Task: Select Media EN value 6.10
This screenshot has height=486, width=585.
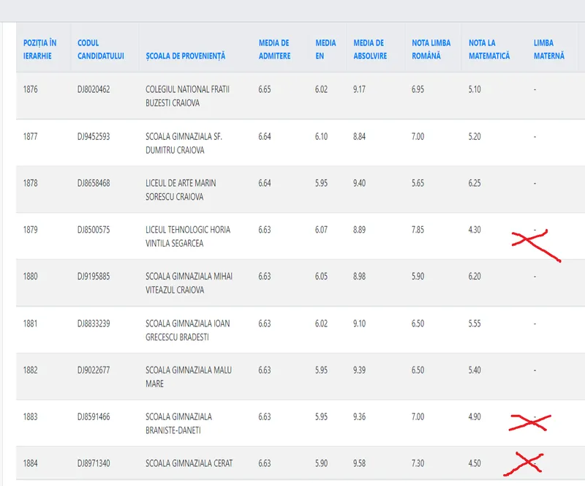Action: pyautogui.click(x=321, y=136)
